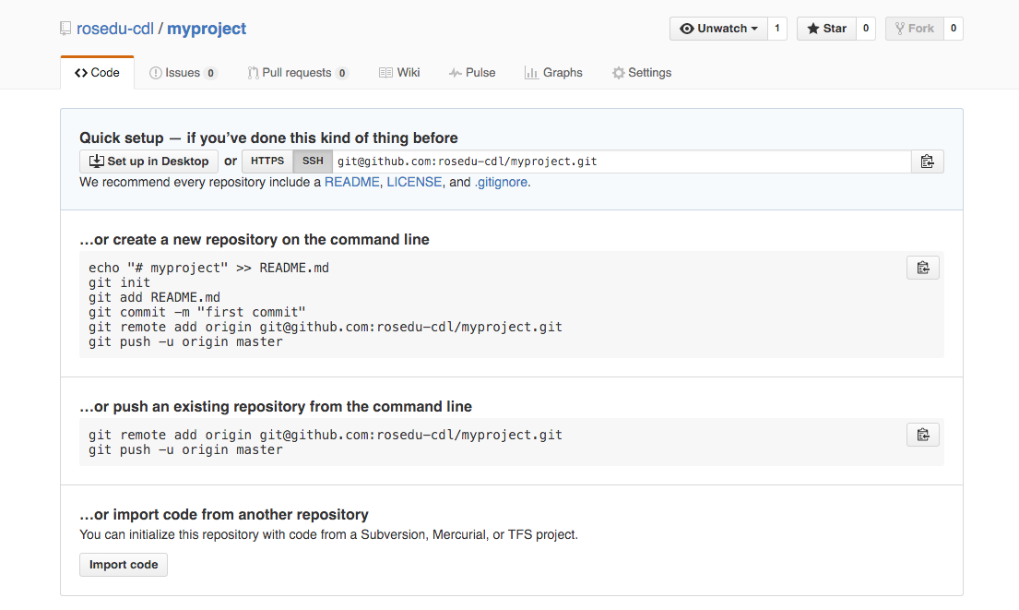Copy the SSH clone URL to clipboard
This screenshot has width=1019, height=610.
click(928, 161)
